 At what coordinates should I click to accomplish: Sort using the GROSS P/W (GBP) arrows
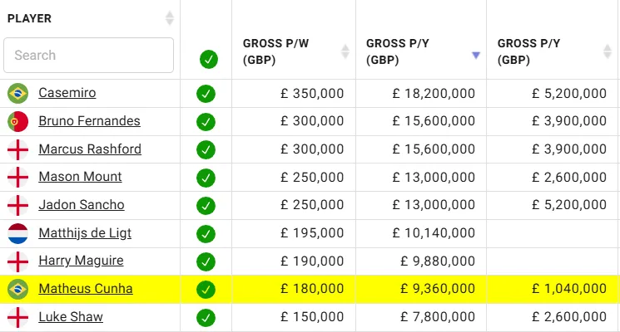click(x=345, y=51)
